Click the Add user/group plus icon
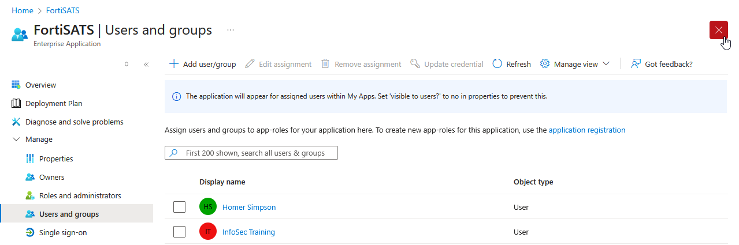 point(173,63)
